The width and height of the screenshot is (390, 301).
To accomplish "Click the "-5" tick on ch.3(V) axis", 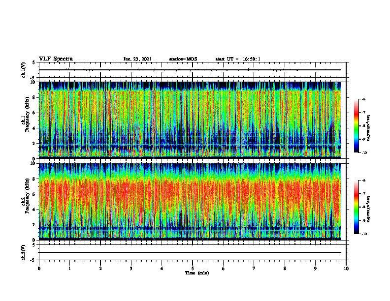I will [33, 260].
